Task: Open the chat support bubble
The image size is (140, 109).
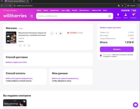Action: [136, 105]
